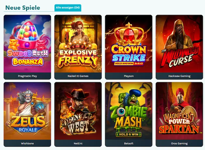
Task: Click the Wishbone provider label
Action: (x=28, y=143)
